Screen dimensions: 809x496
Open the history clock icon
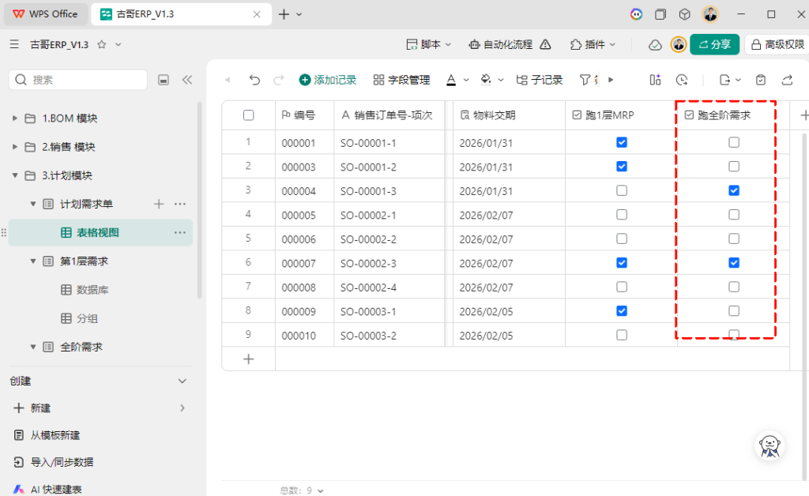(x=682, y=80)
